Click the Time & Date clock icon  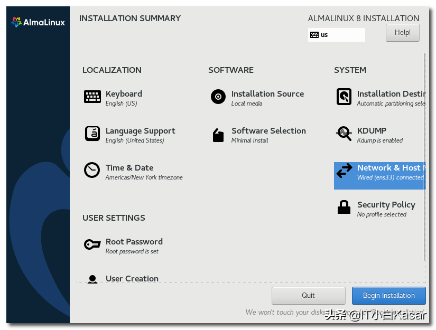[x=92, y=170]
